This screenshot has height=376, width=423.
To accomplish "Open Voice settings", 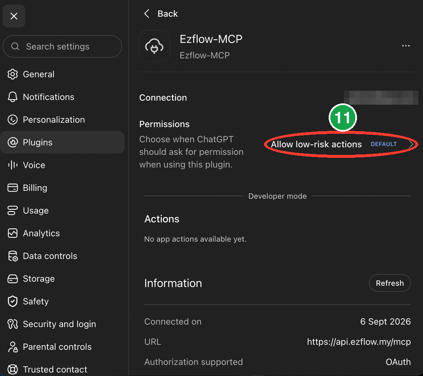I will [x=62, y=165].
